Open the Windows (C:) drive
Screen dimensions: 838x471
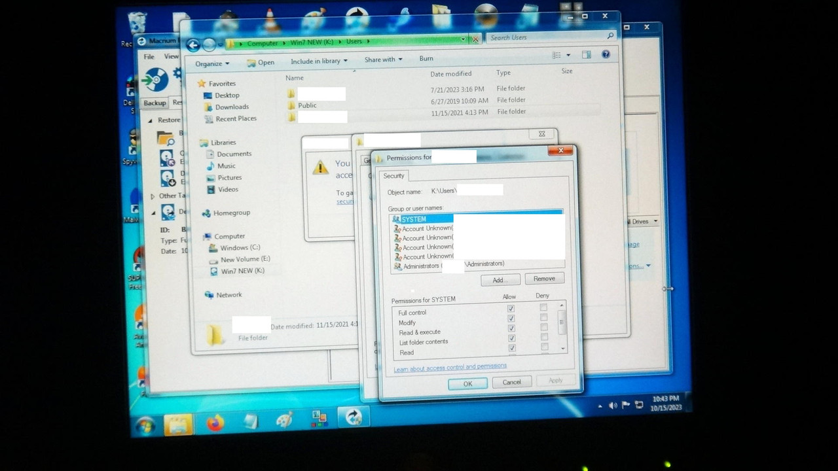[240, 248]
